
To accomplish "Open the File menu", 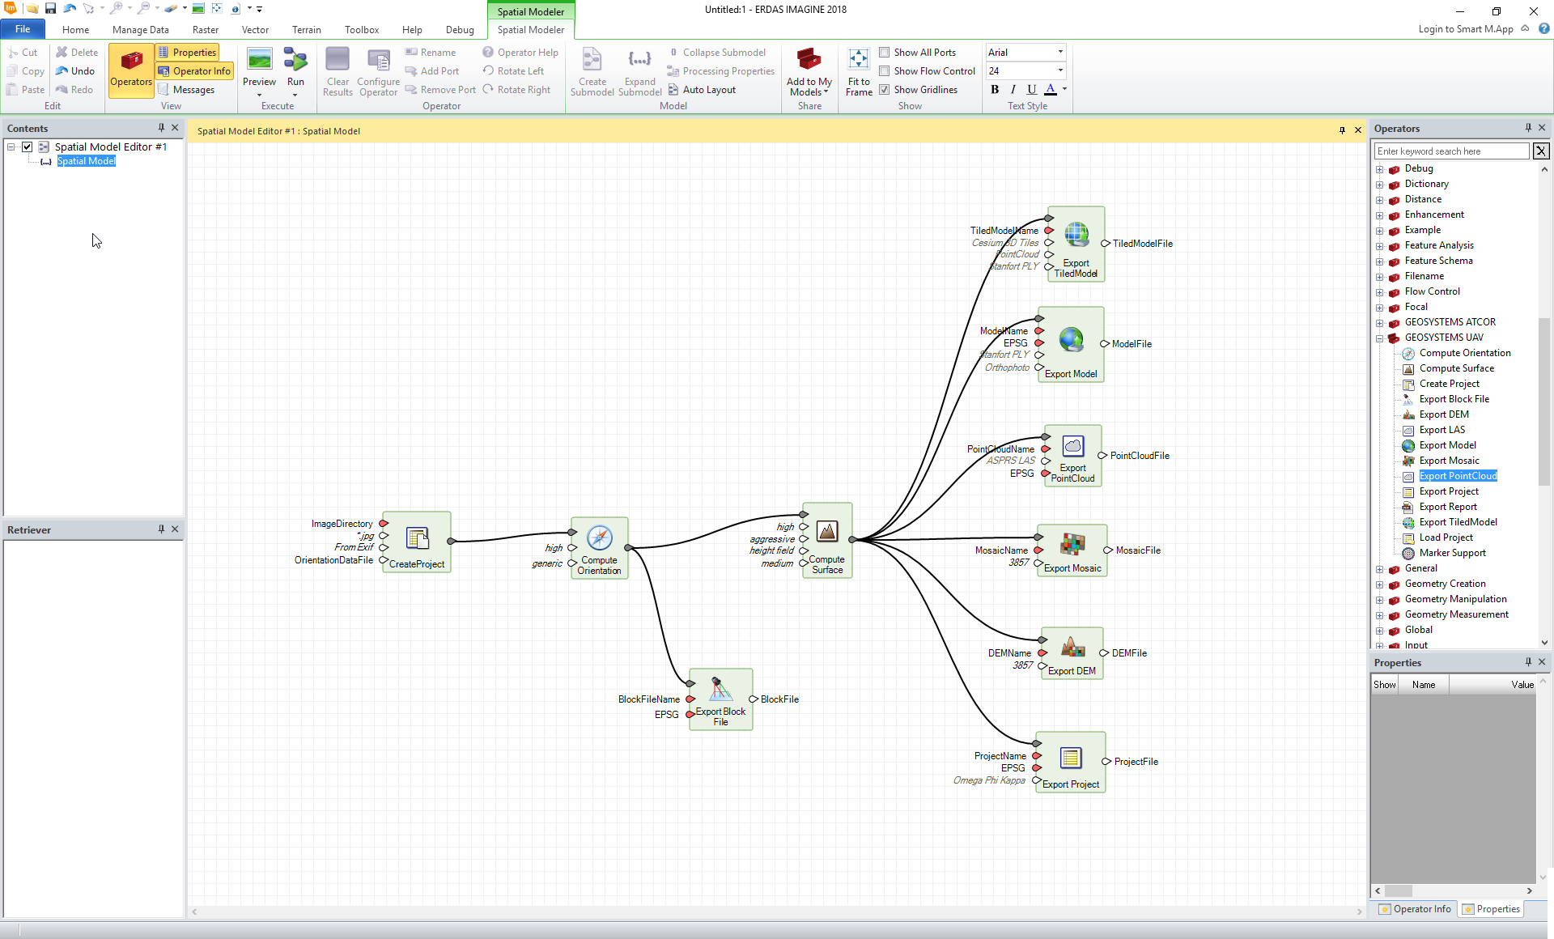I will (23, 29).
